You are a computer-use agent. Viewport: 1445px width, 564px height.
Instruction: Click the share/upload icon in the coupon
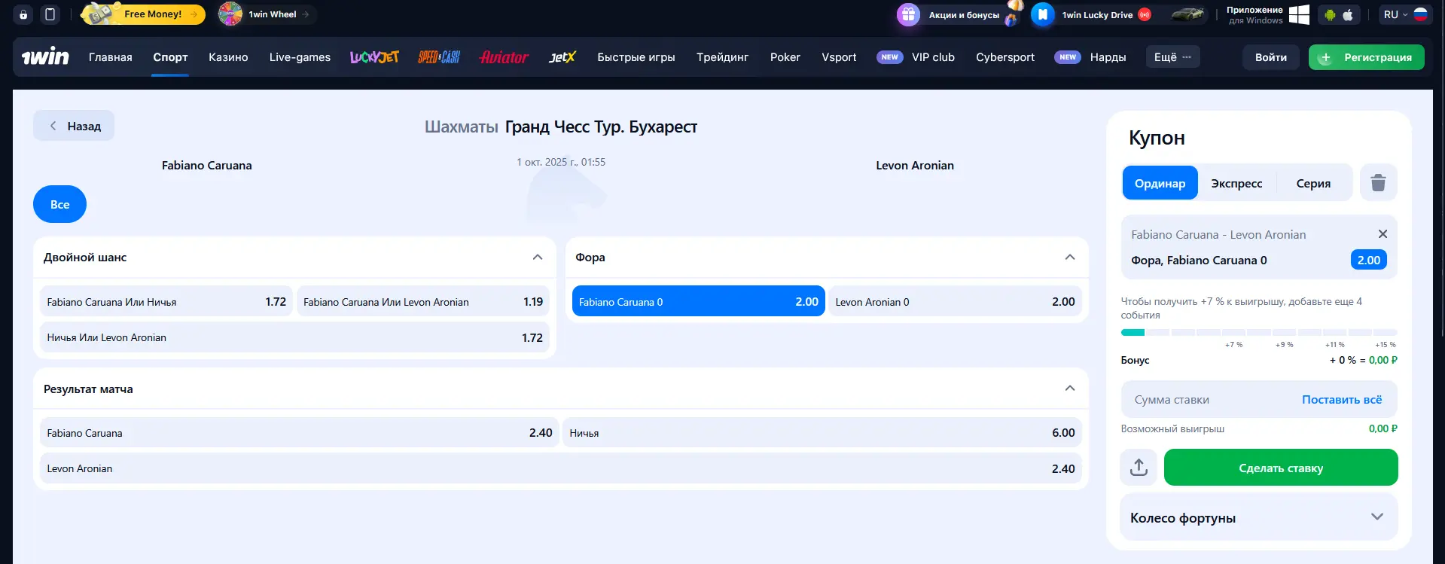[x=1139, y=468]
